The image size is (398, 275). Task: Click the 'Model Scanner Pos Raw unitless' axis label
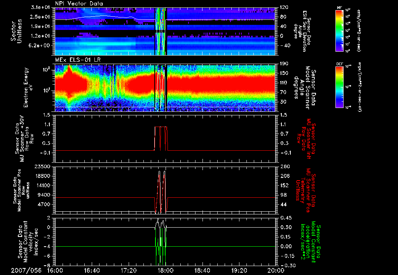click(21, 190)
